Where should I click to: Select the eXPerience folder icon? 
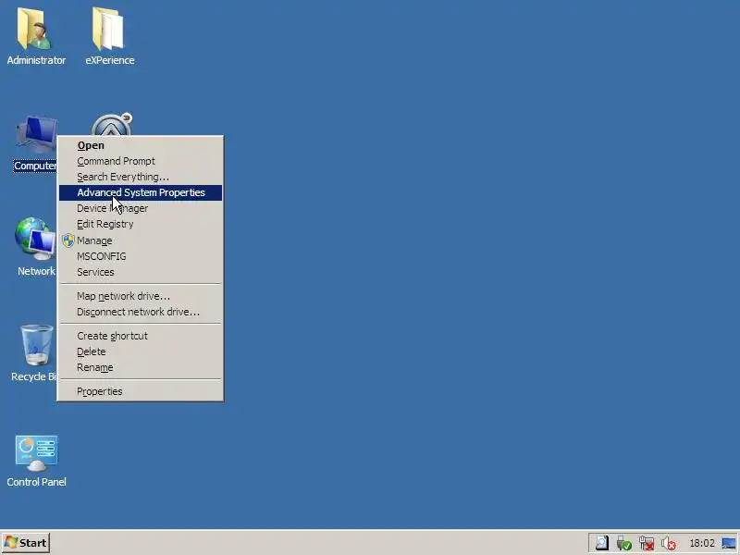pos(109,35)
